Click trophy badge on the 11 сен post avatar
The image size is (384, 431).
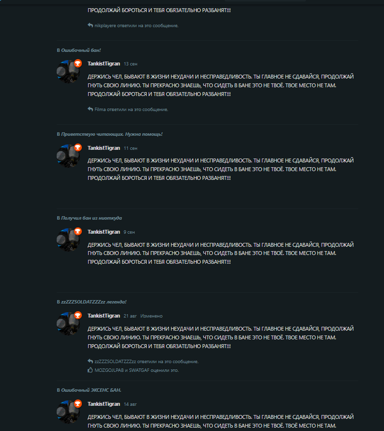[x=78, y=147]
